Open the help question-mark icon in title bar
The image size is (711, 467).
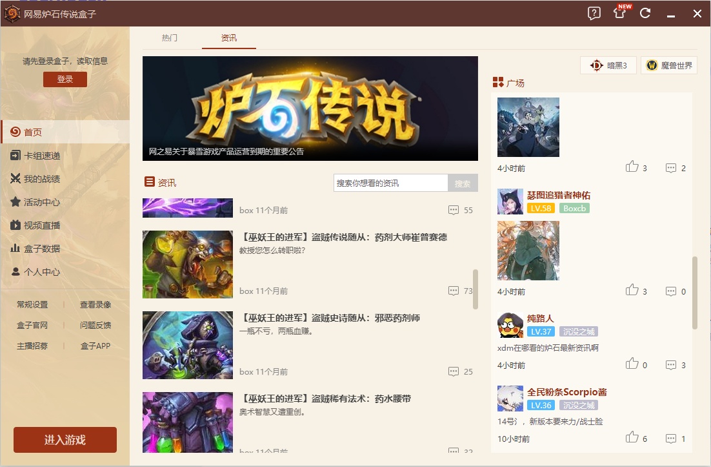click(594, 13)
